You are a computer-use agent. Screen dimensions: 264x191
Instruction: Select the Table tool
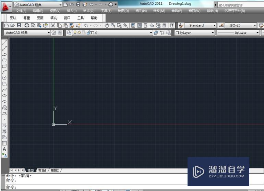click(4, 143)
